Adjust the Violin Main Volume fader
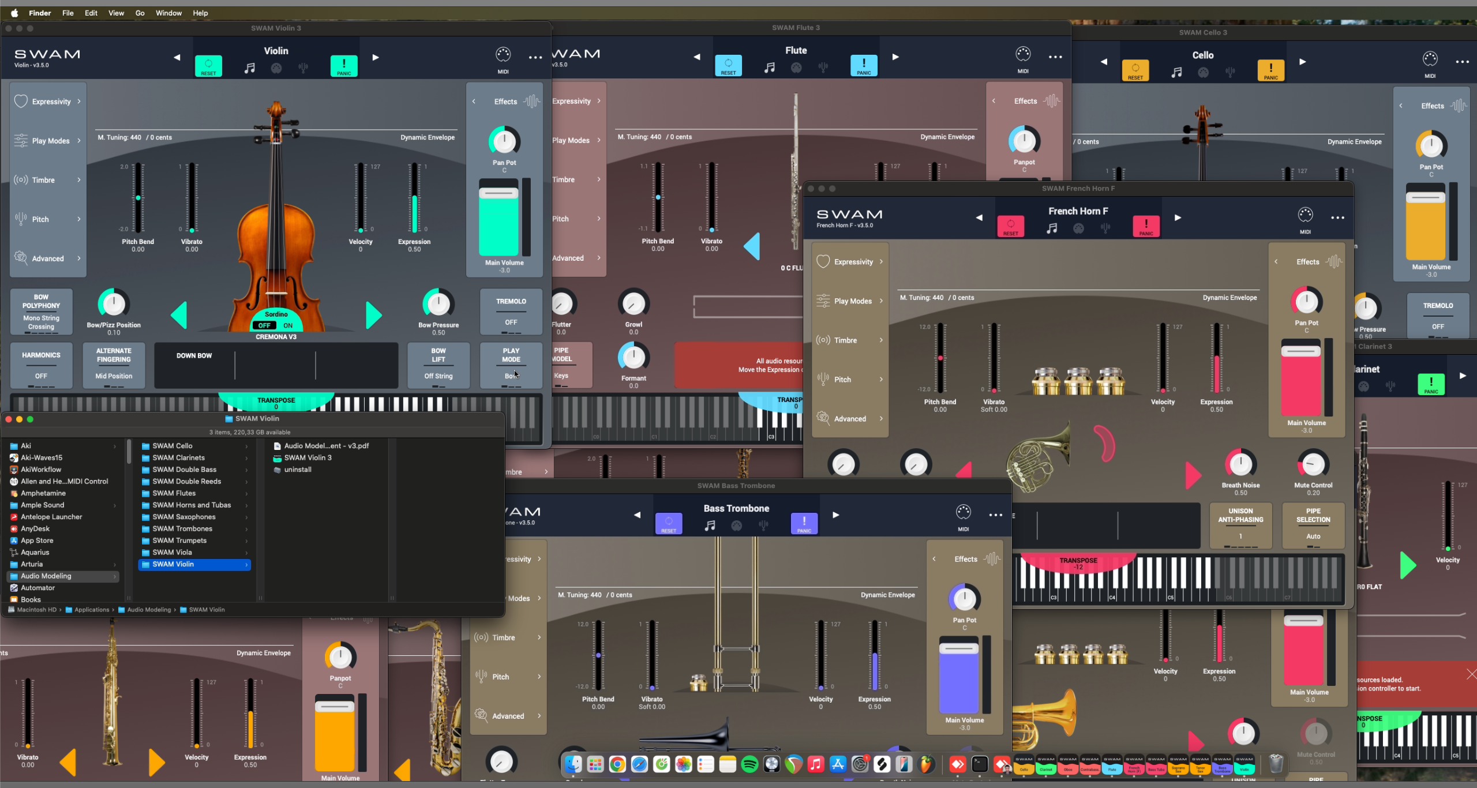This screenshot has height=788, width=1477. point(498,193)
